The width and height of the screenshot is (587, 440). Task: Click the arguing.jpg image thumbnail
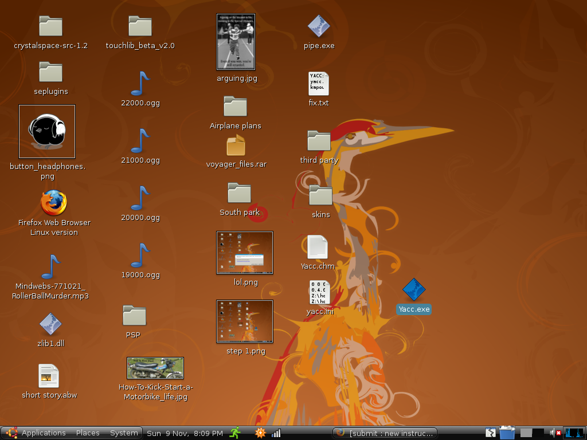click(236, 42)
